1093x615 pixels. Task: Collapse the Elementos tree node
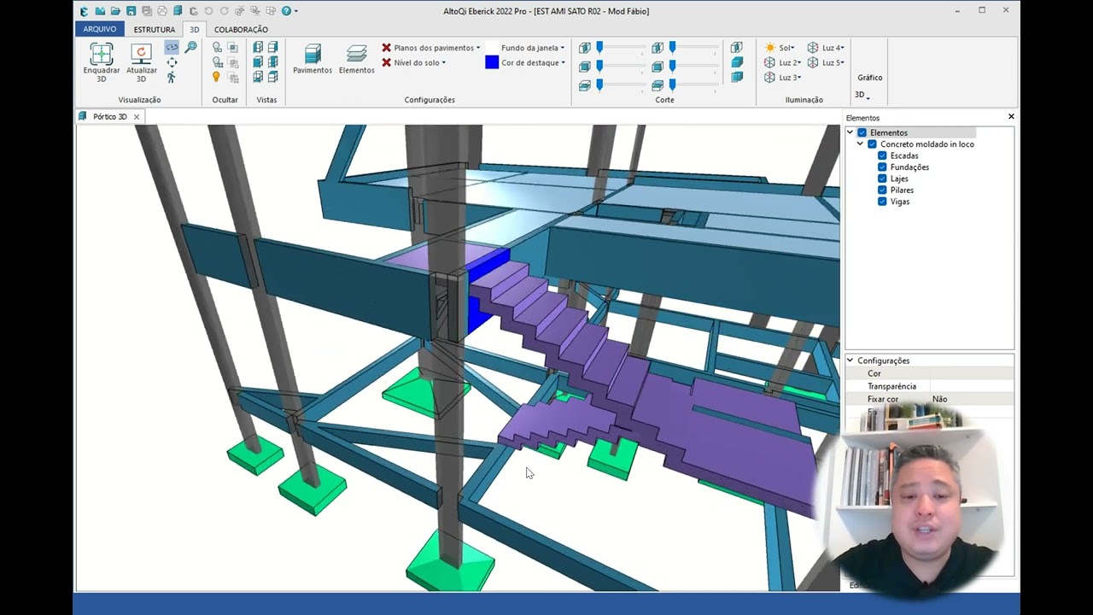click(x=850, y=132)
